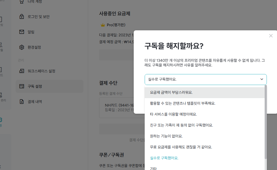Click the 환경설정 gear icon
This screenshot has height=170, width=277.
click(x=22, y=47)
